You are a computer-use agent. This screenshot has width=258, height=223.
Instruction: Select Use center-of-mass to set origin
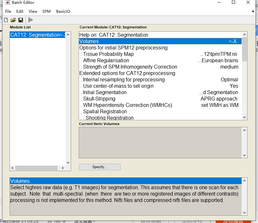(x=161, y=86)
